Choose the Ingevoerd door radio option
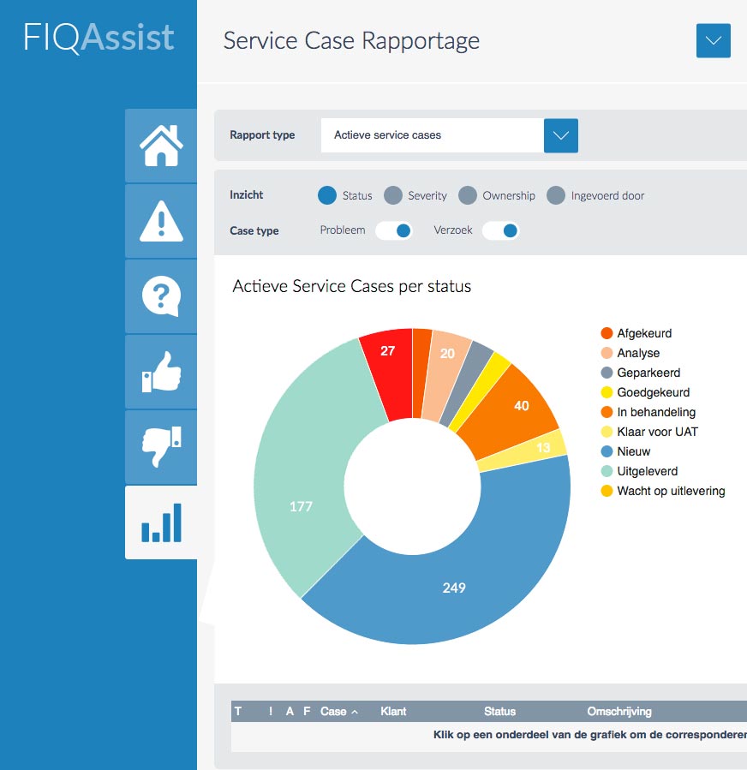Viewport: 747px width, 770px height. click(557, 195)
